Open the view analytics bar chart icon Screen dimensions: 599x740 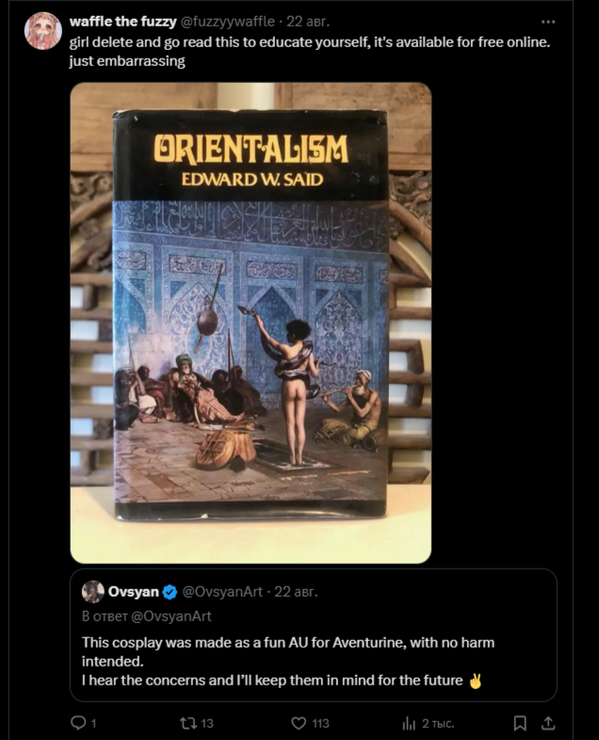409,723
